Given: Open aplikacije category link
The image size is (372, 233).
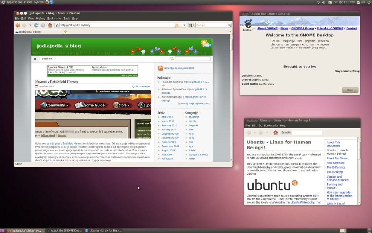Looking at the screenshot, I should click(x=194, y=117).
